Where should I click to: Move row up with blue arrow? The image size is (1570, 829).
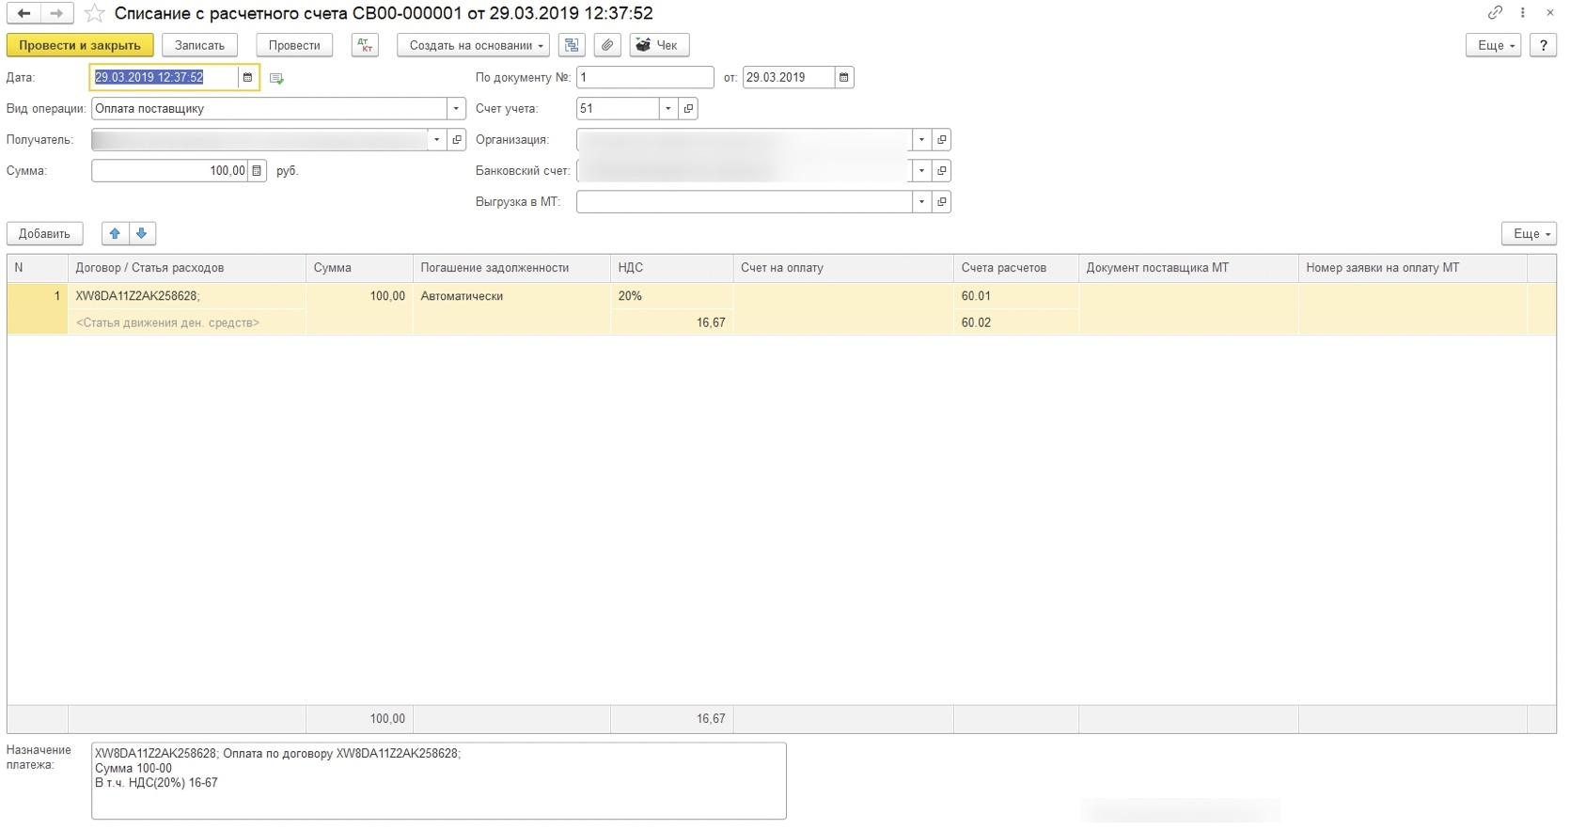(115, 233)
